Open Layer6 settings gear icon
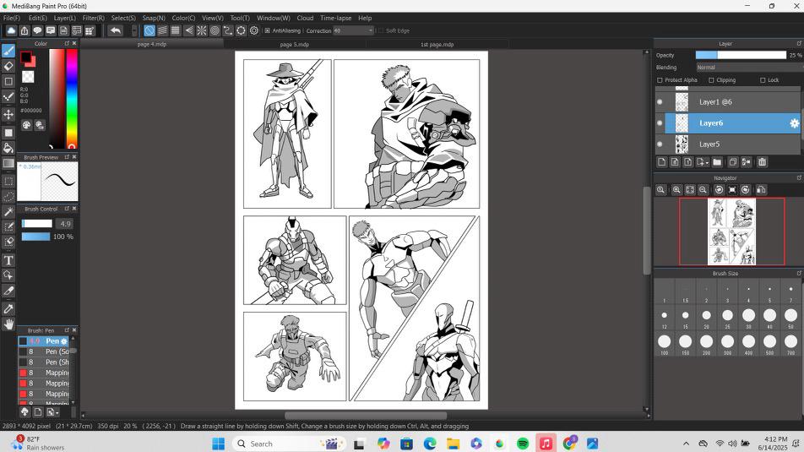 794,123
